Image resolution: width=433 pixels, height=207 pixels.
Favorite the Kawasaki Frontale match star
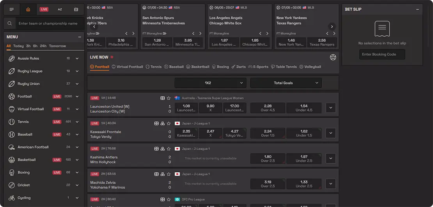click(x=169, y=123)
